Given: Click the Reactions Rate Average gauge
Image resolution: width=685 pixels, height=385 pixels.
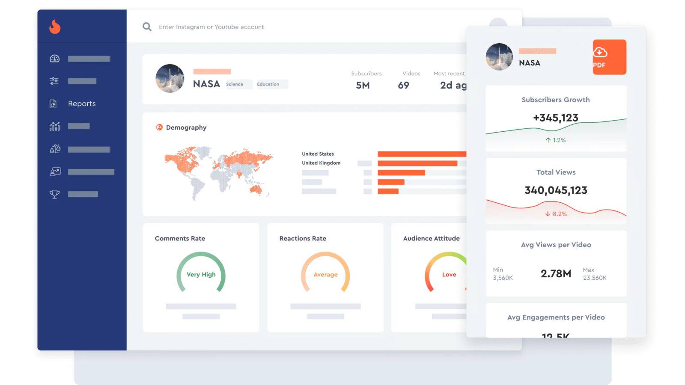Looking at the screenshot, I should (325, 273).
